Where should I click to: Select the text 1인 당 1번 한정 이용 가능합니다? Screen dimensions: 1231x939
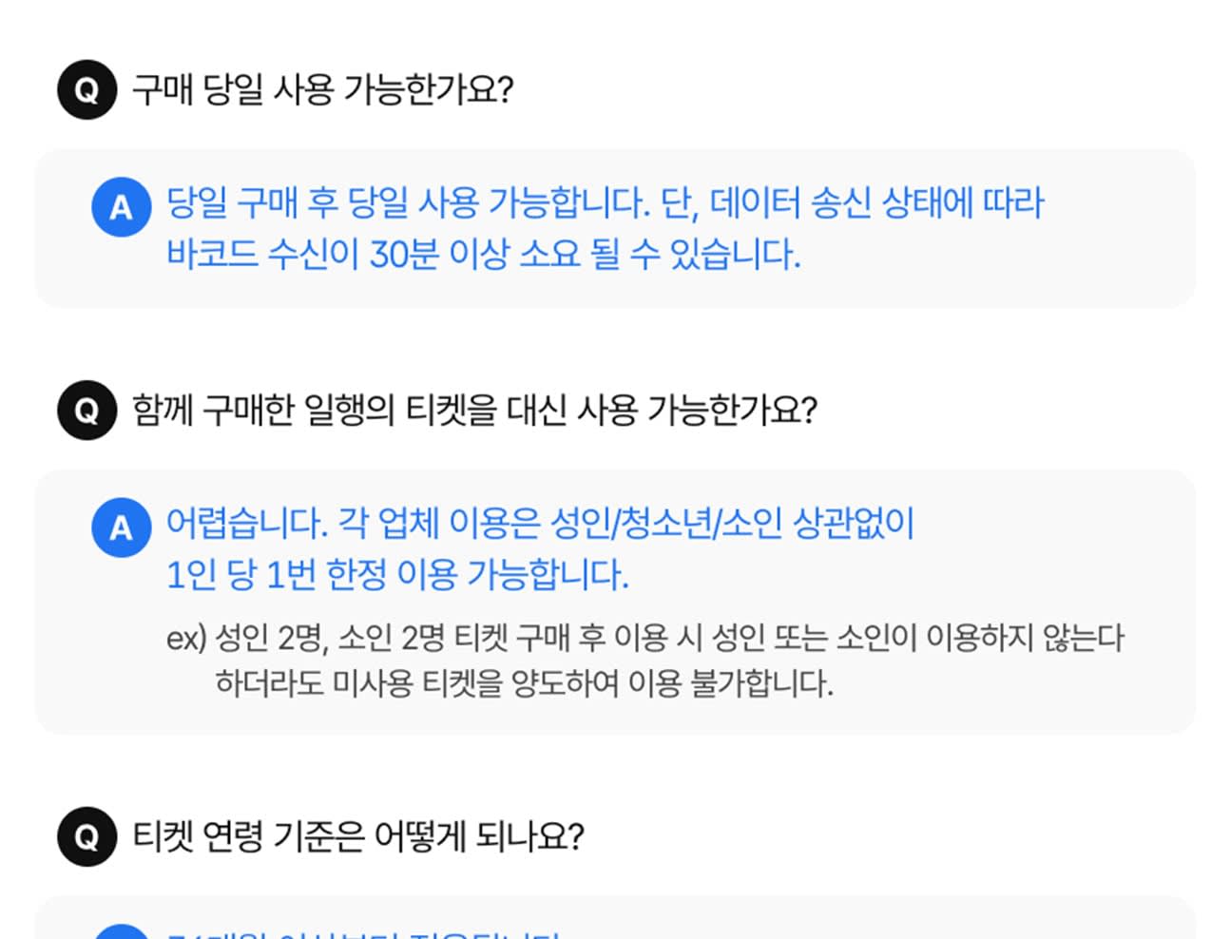397,574
